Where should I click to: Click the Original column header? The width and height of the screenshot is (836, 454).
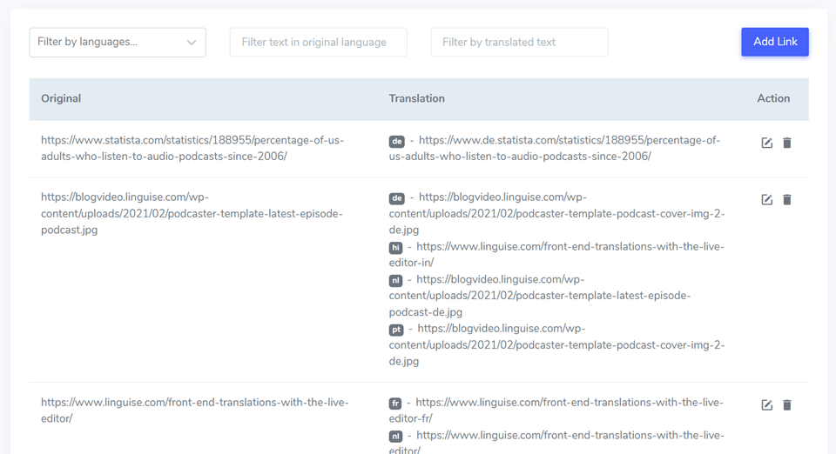pos(61,98)
